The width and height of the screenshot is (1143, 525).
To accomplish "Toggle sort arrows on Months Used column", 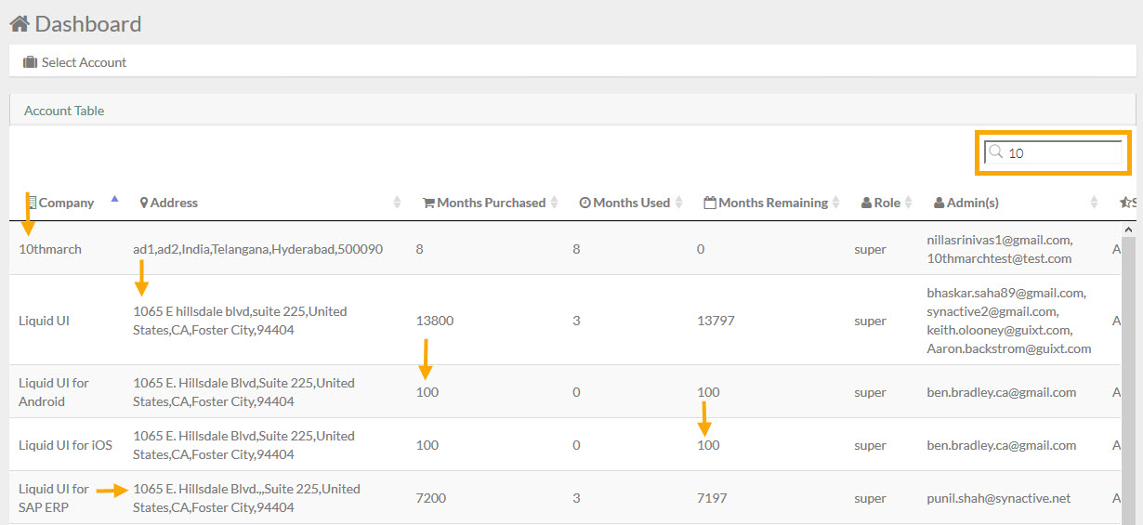I will [679, 203].
